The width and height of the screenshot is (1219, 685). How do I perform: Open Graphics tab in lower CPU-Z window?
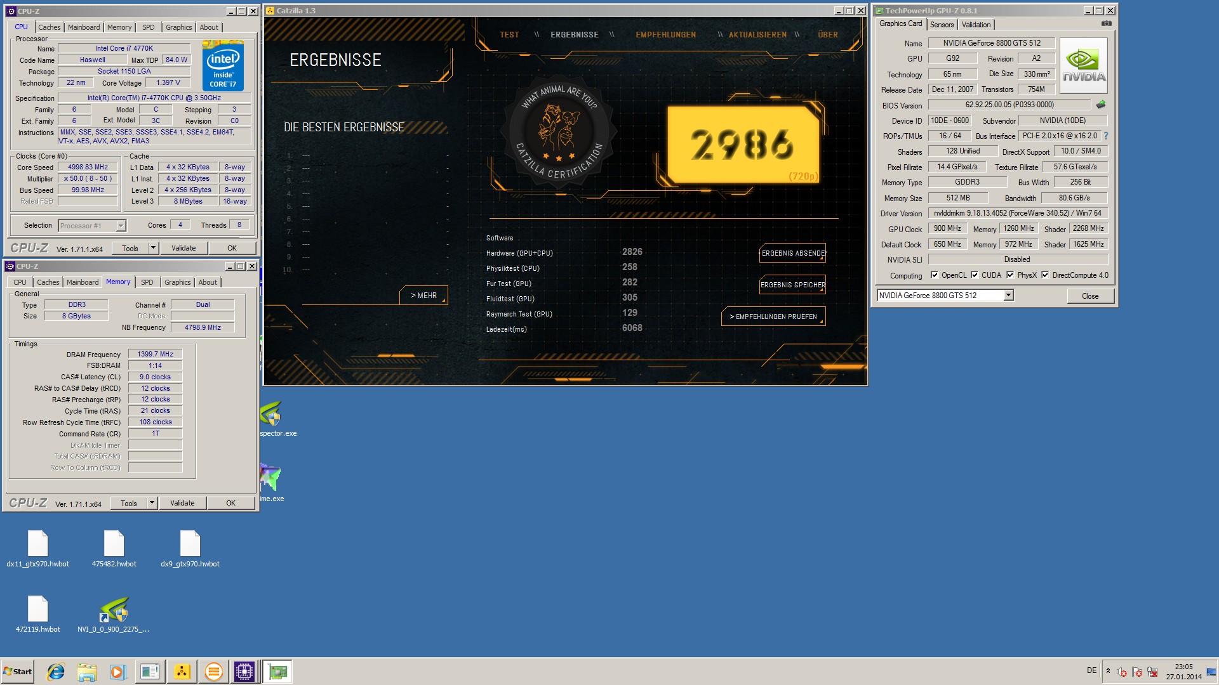click(177, 282)
